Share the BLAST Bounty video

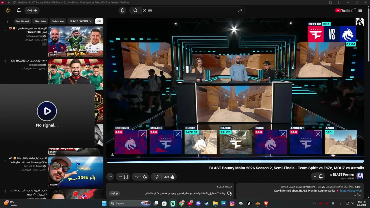coord(141,177)
